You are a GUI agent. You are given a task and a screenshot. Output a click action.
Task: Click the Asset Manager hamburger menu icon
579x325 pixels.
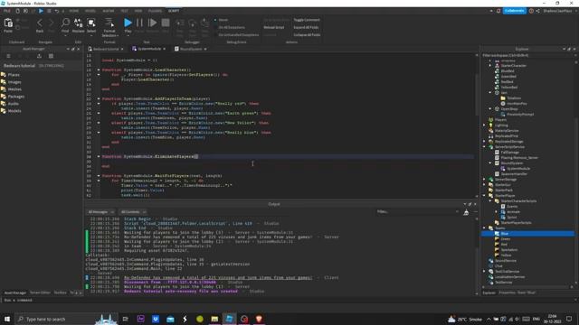[8, 56]
